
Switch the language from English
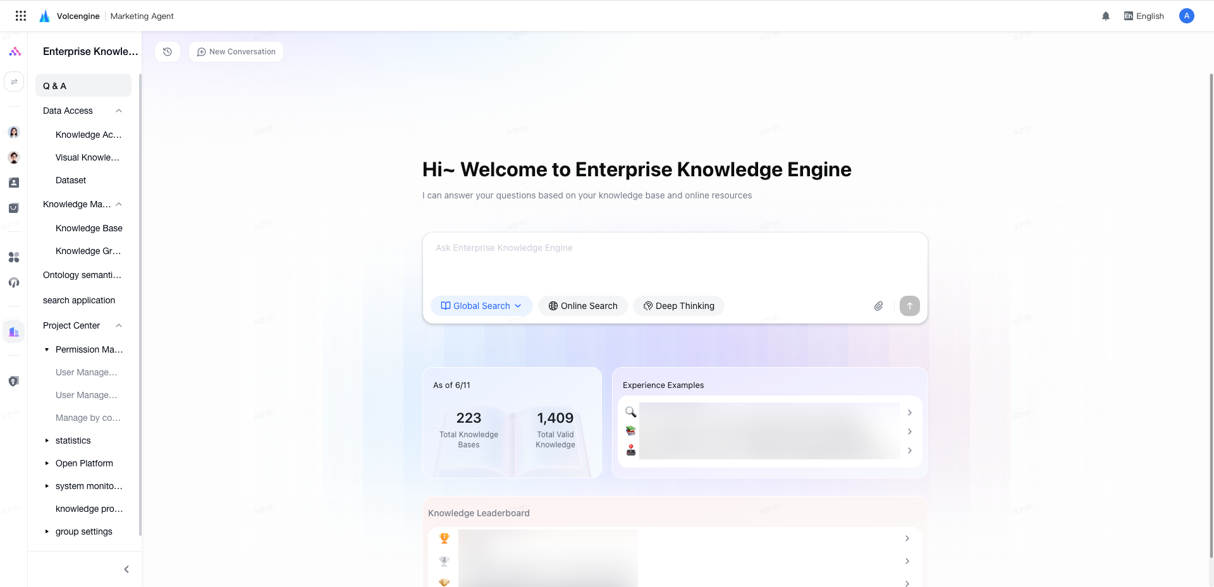1144,16
